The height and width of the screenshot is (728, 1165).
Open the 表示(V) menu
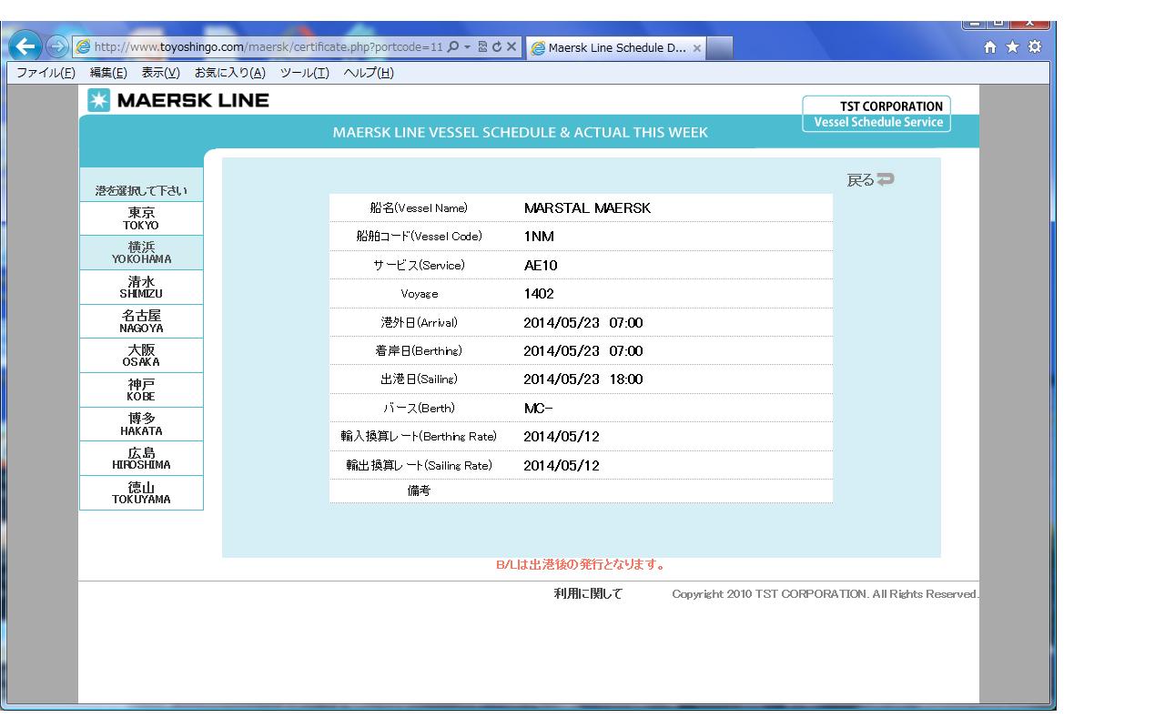161,73
